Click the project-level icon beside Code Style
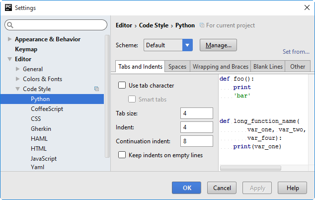Viewport: 315px width, 200px height. (96, 89)
